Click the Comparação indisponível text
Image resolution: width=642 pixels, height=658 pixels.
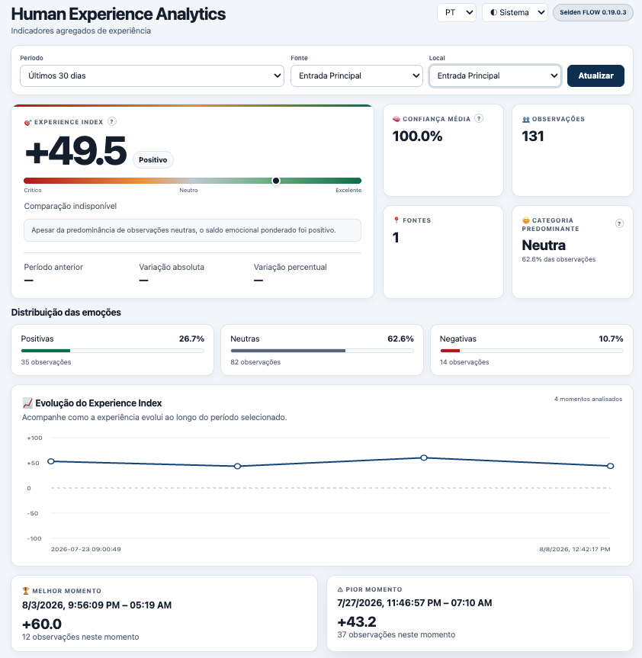(x=70, y=206)
